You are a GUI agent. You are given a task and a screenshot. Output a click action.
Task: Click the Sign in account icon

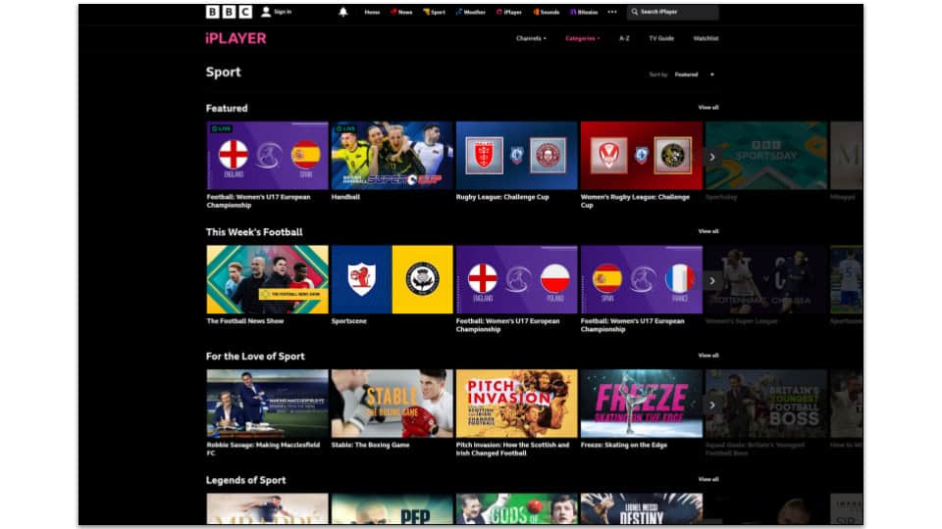pyautogui.click(x=266, y=12)
